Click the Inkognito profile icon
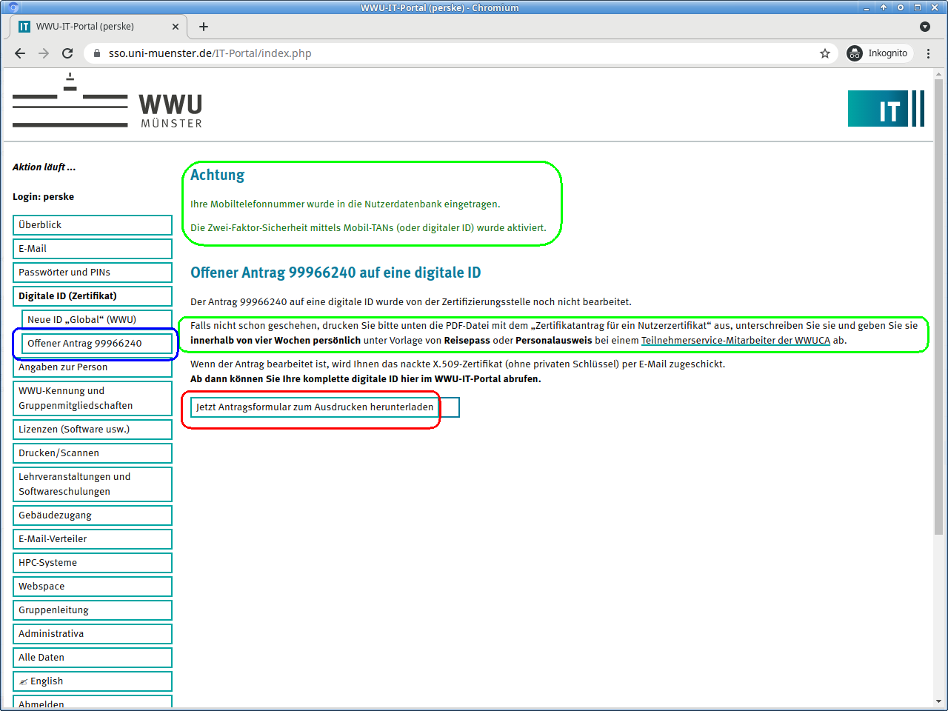Screen dimensions: 948x711 click(855, 53)
